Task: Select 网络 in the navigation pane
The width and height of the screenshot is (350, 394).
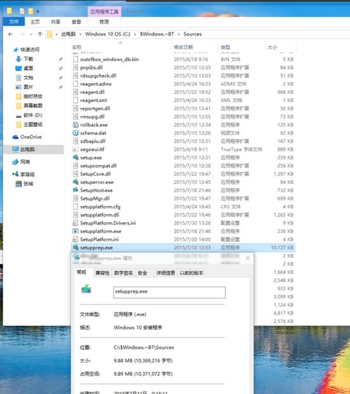Action: (x=25, y=162)
